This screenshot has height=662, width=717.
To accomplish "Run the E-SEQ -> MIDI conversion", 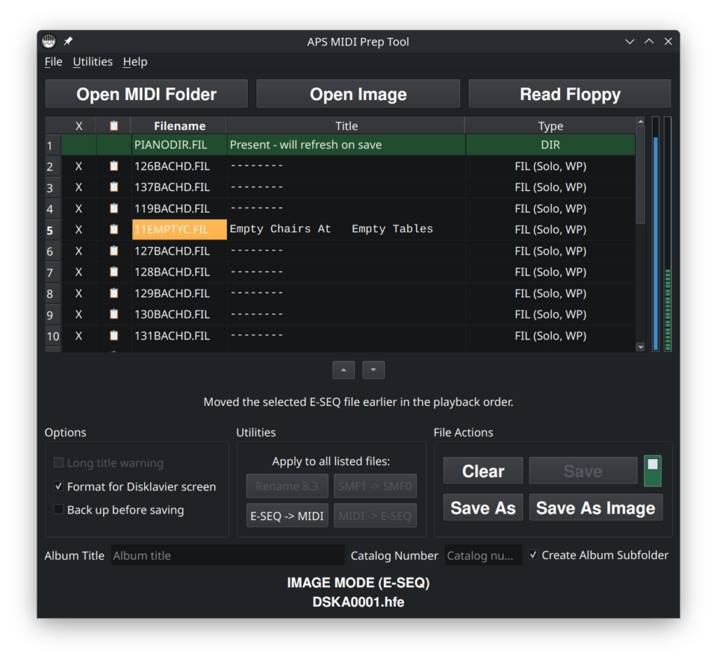I will click(x=286, y=514).
